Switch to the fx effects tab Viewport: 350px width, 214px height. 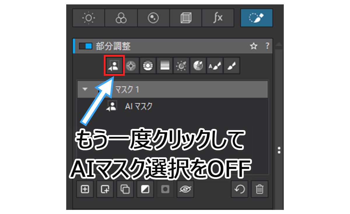(x=218, y=18)
